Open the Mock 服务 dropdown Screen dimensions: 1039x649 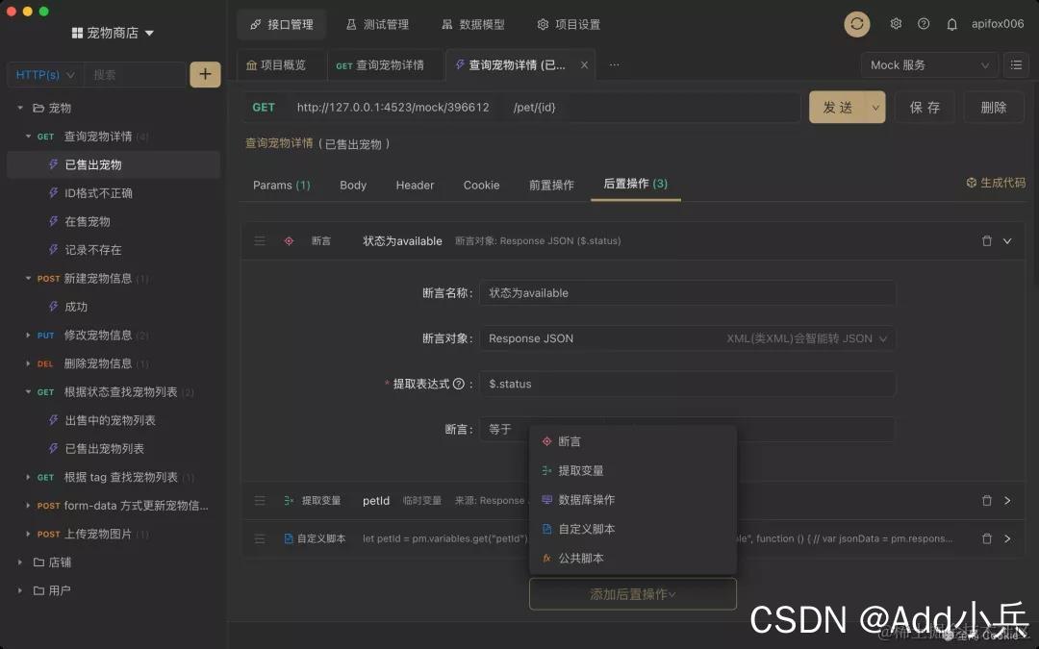coord(925,64)
